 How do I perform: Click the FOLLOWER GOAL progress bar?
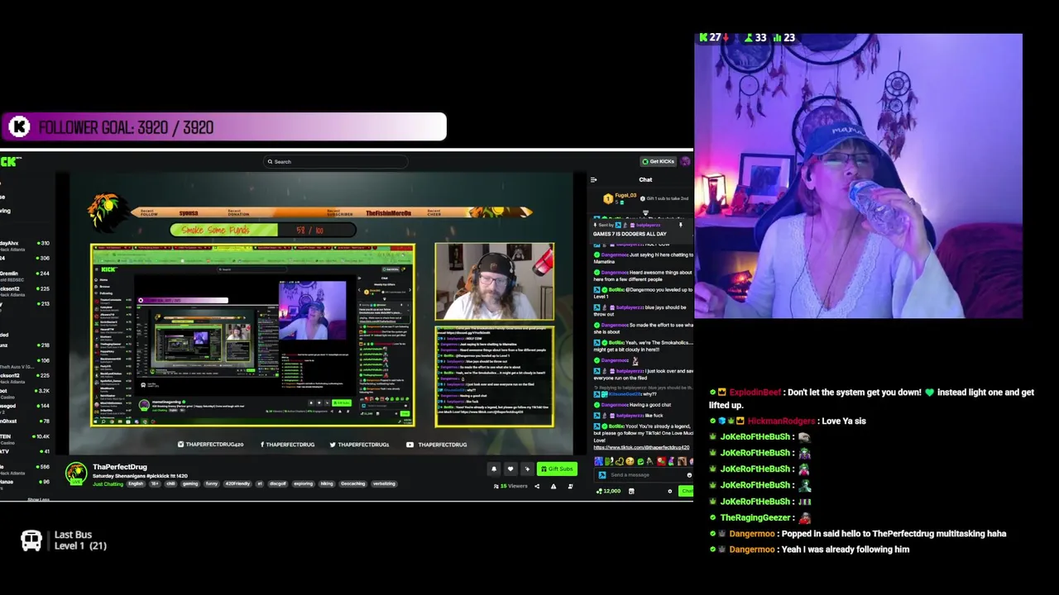223,126
